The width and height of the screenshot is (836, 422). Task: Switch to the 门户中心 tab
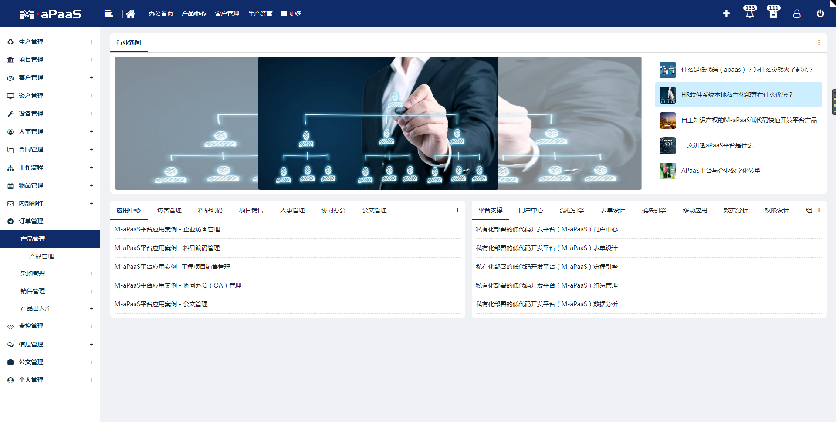[x=531, y=211]
